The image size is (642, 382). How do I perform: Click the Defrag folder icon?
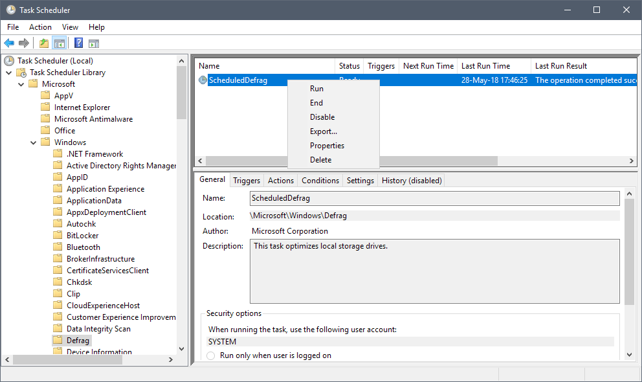point(58,340)
